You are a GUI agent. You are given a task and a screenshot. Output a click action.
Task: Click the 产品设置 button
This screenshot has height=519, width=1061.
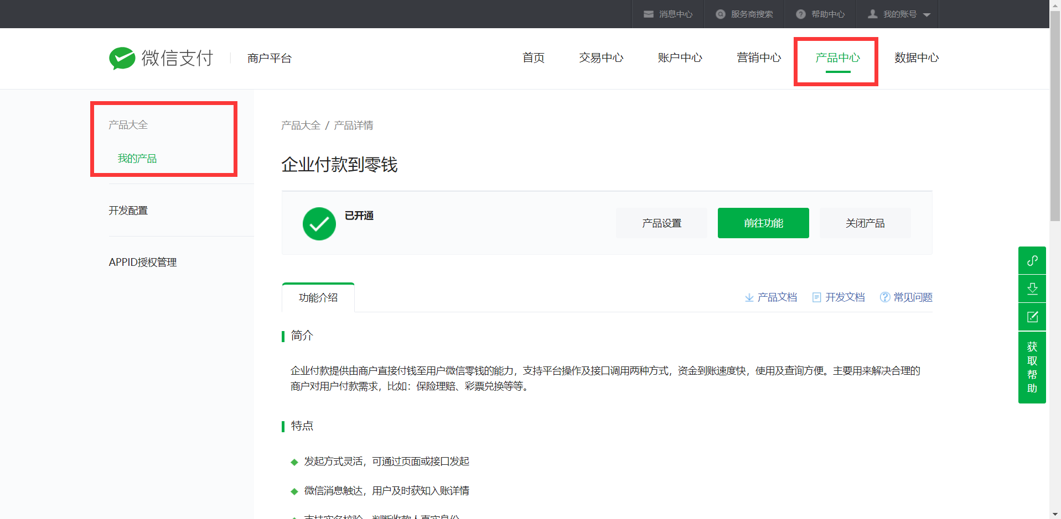[x=662, y=223]
